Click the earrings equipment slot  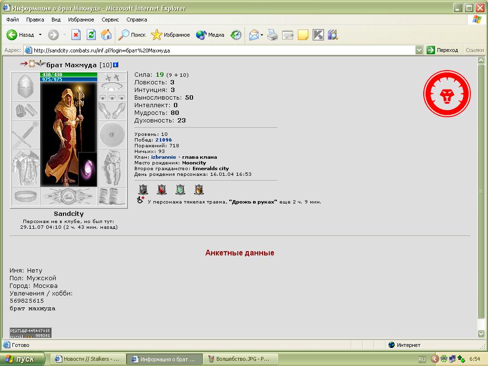[x=112, y=77]
